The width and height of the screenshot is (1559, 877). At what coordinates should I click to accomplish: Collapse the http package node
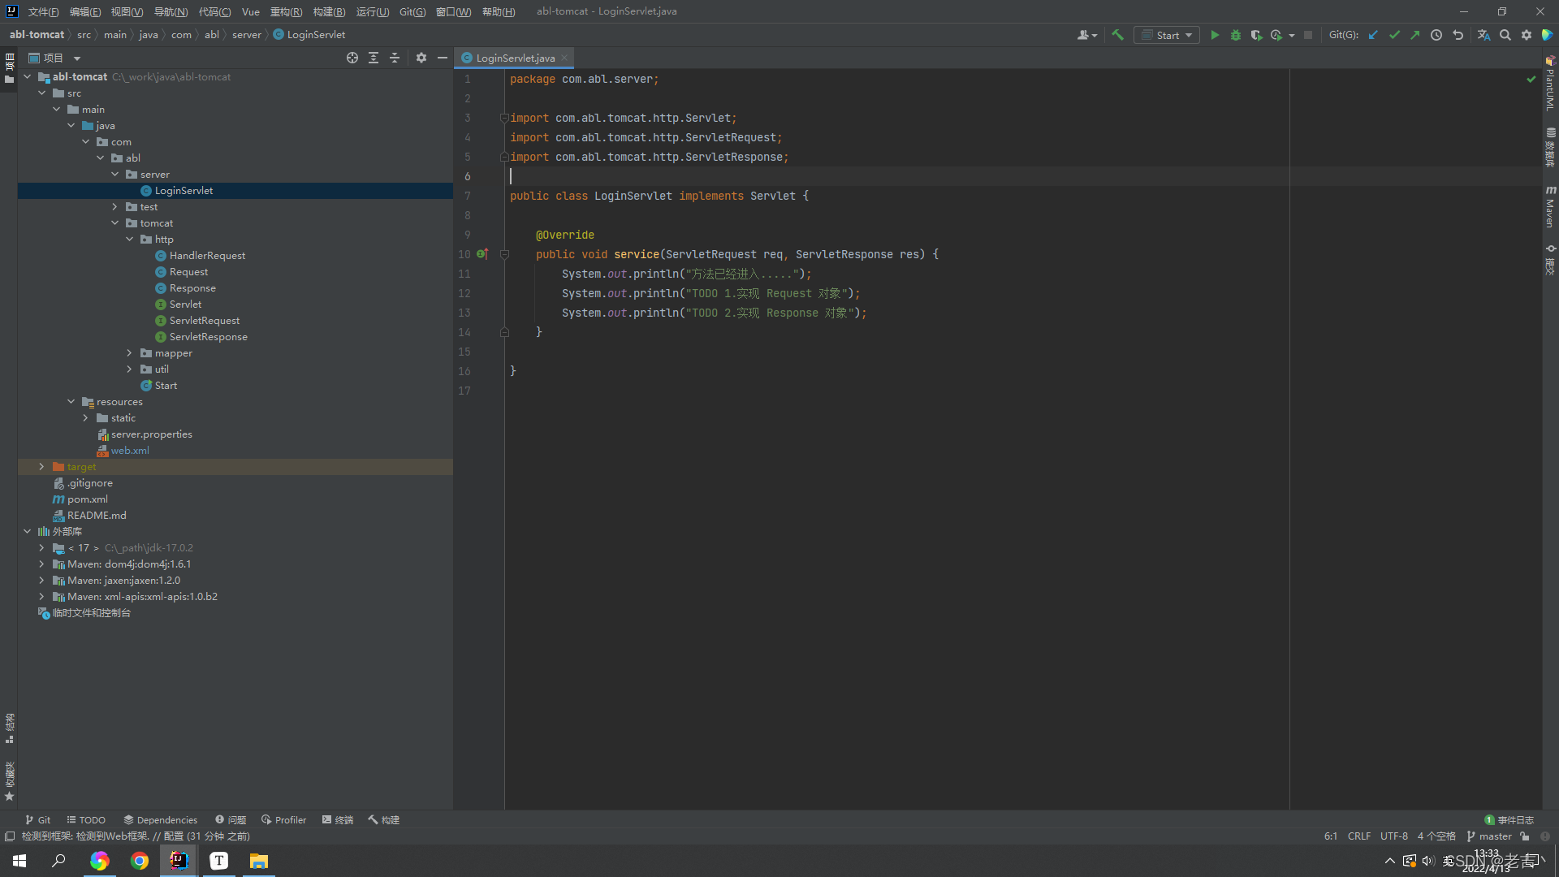click(x=129, y=240)
